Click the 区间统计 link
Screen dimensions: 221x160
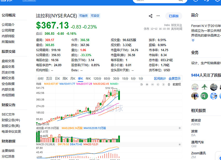pos(160,78)
